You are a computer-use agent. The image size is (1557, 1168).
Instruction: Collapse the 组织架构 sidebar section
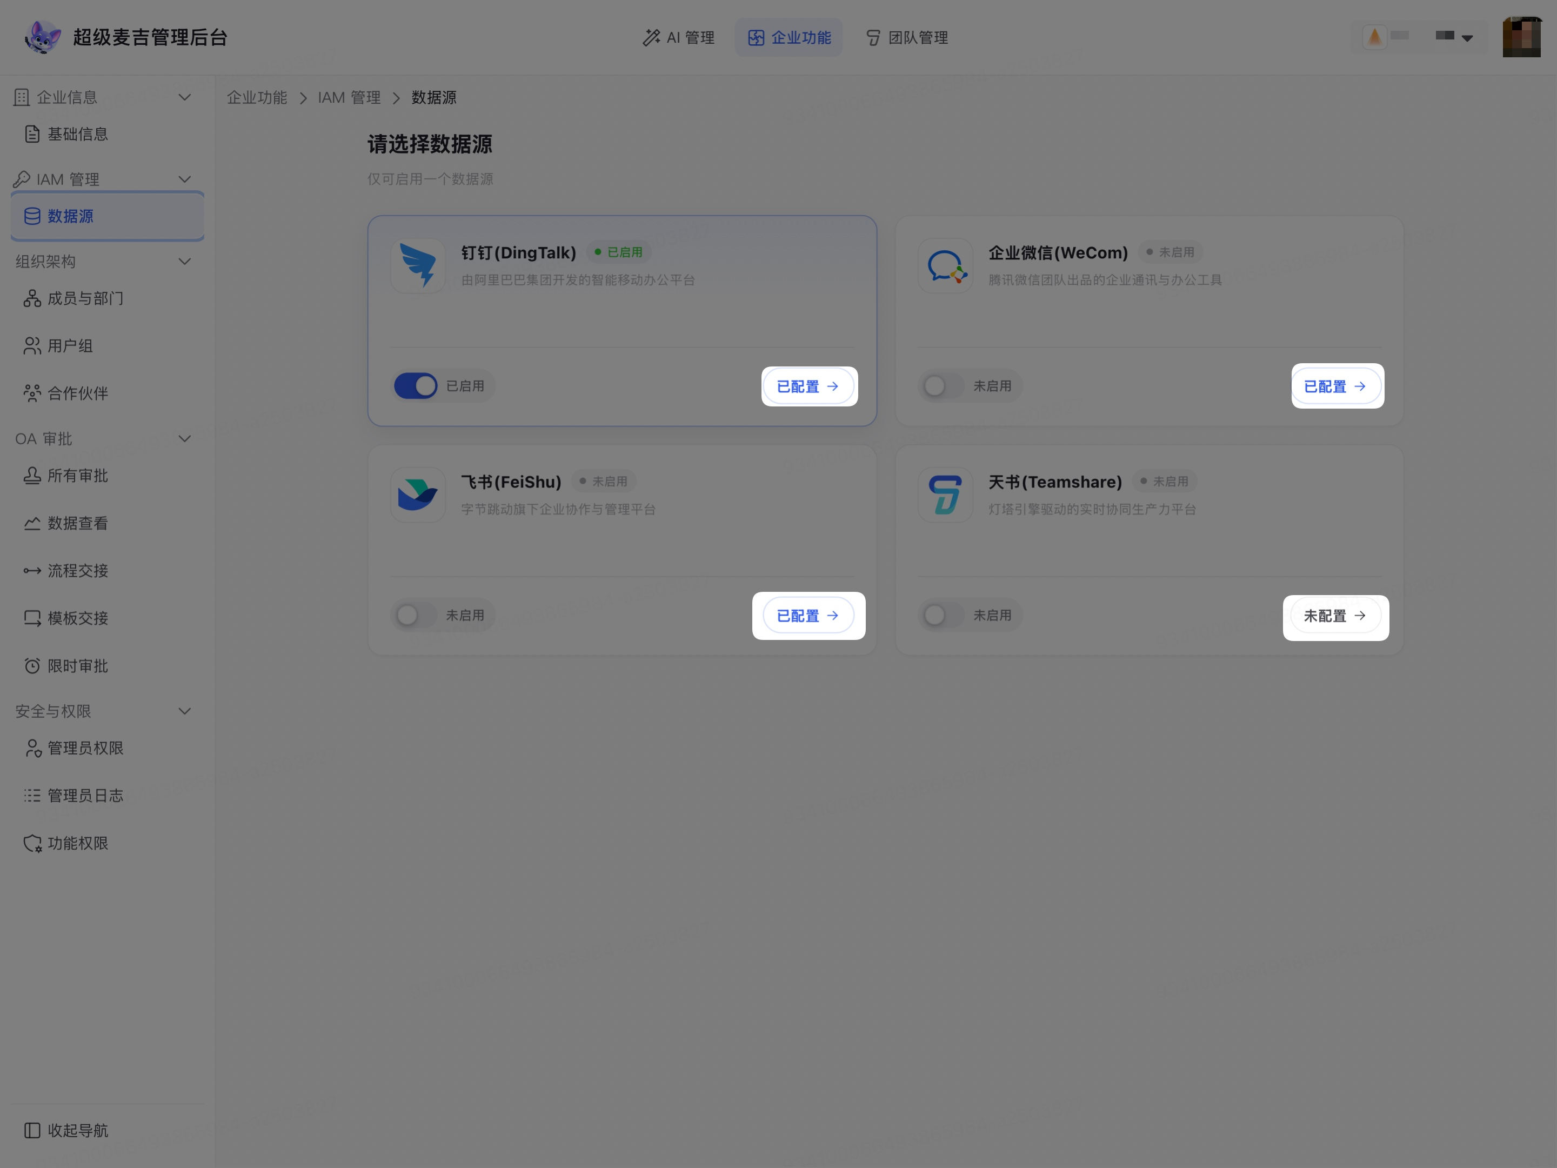click(184, 262)
